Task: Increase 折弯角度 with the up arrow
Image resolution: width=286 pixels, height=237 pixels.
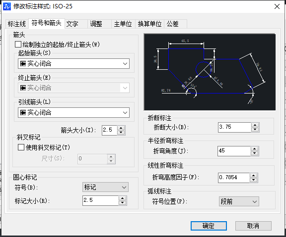Action: pyautogui.click(x=254, y=149)
